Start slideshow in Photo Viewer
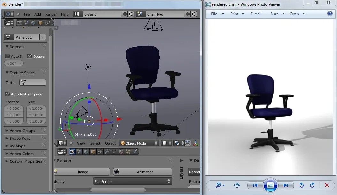The image size is (337, 195). (270, 185)
